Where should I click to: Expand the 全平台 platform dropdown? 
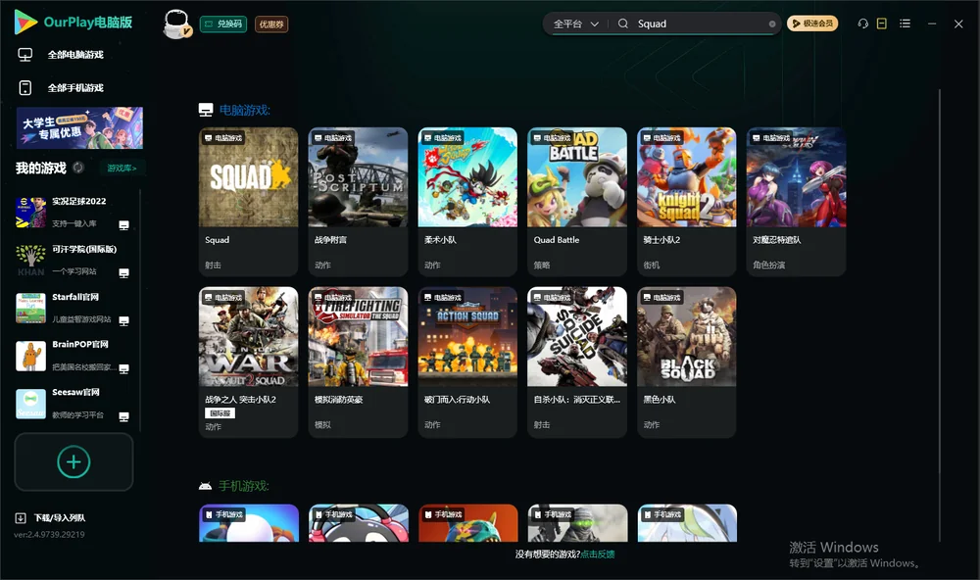click(575, 24)
